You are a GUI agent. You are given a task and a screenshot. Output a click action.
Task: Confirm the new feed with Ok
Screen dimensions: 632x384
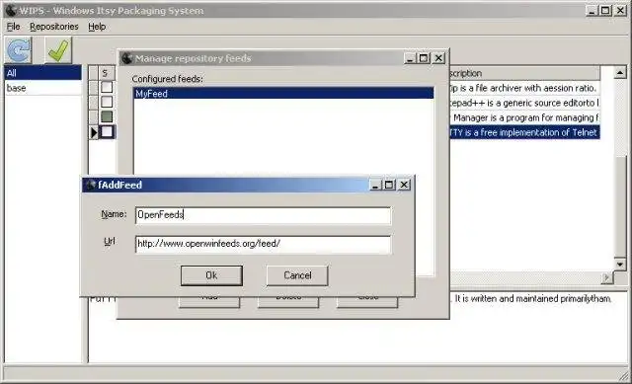pos(211,275)
